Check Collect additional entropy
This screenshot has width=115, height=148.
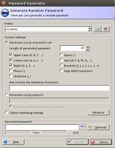7,113
